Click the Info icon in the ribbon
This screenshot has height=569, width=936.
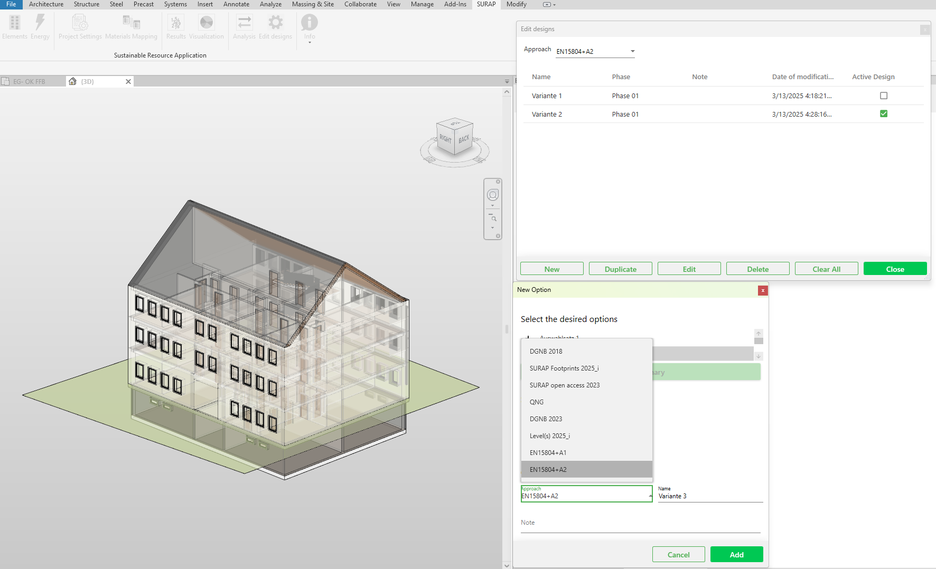click(310, 26)
